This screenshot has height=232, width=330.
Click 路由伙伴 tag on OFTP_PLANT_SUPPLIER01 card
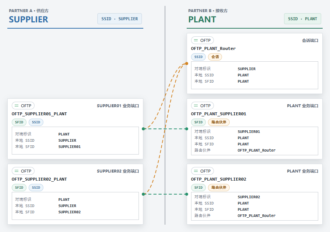[x=219, y=122]
